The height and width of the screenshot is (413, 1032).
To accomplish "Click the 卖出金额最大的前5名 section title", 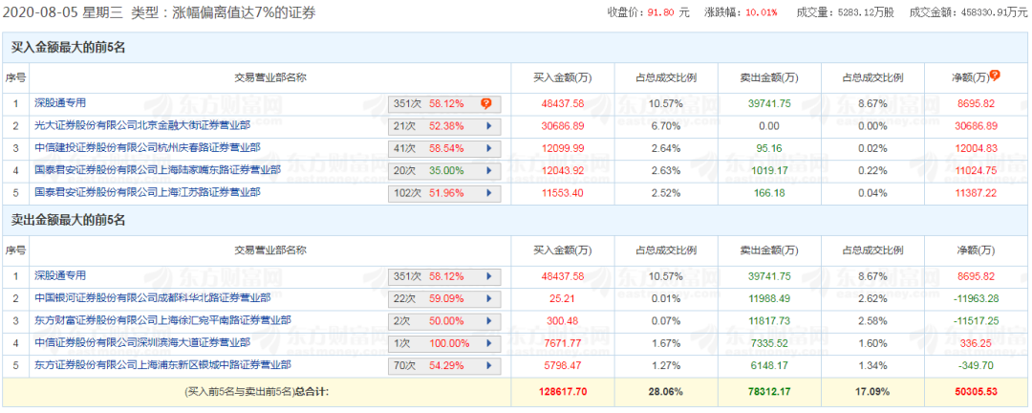I will pos(69,220).
